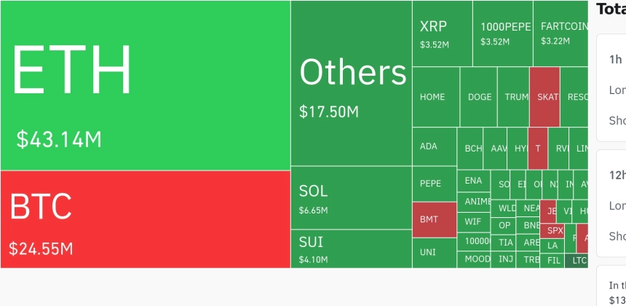Click the WIF tile

click(x=473, y=222)
